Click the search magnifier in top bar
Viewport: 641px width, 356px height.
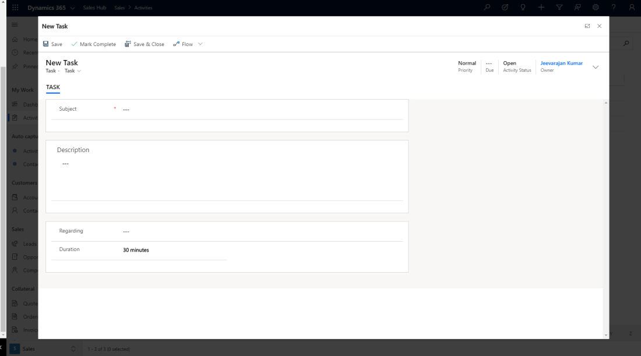(487, 8)
